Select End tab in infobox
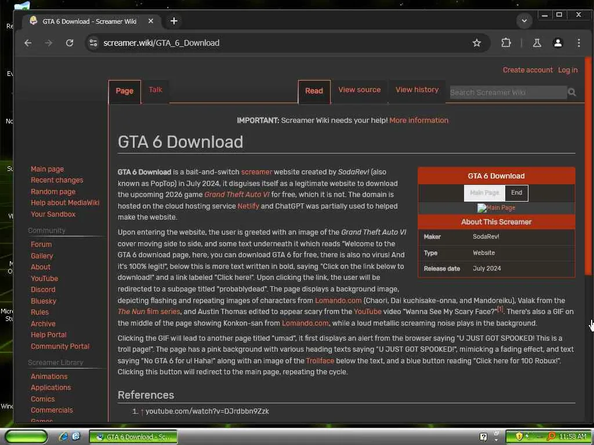Image resolution: width=594 pixels, height=445 pixels. pos(516,192)
